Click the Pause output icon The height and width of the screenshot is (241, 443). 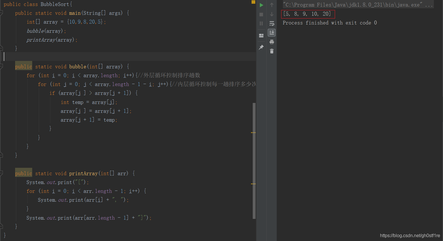coord(261,23)
